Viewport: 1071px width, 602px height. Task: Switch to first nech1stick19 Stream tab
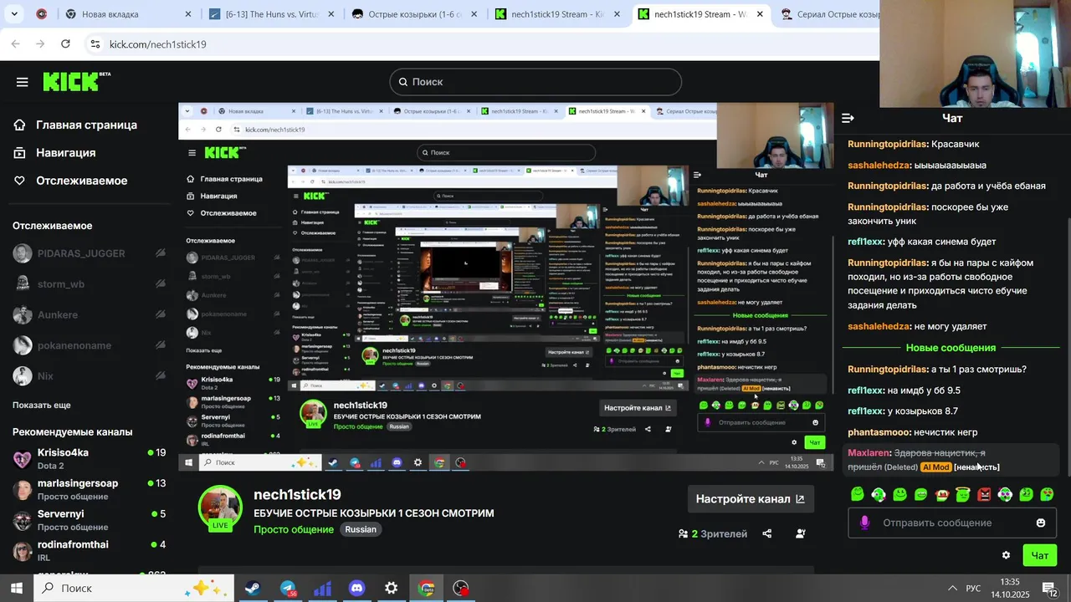click(x=557, y=14)
